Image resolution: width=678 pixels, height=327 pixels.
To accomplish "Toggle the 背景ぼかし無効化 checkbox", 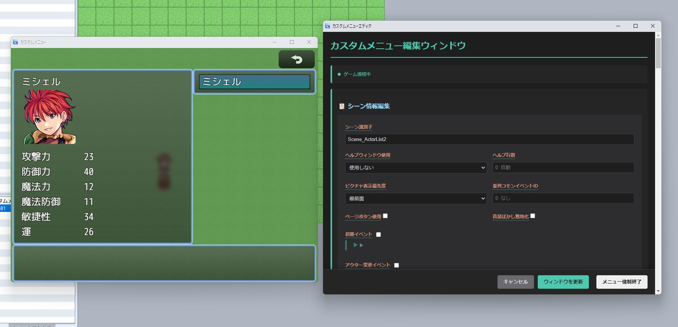I will [532, 216].
